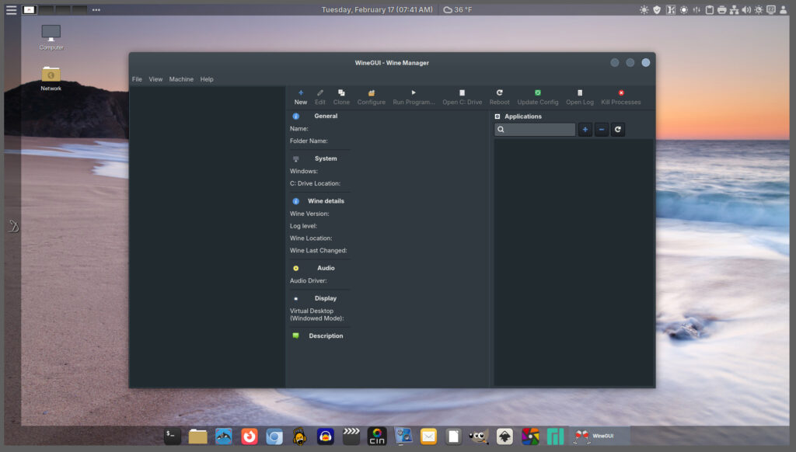Click the volume icon in system tray
The width and height of the screenshot is (796, 452).
pos(746,10)
